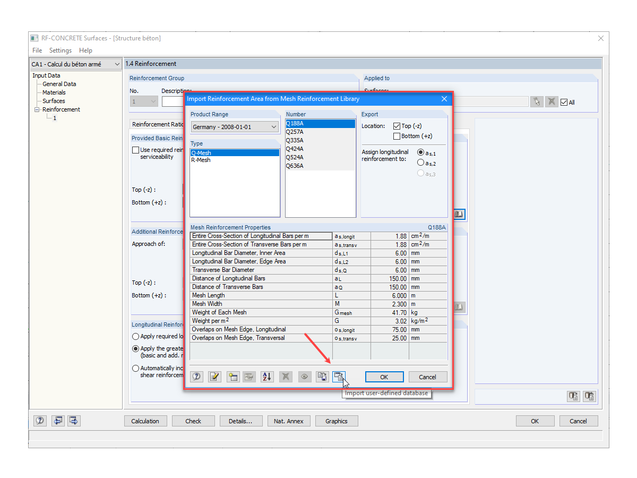Open the reinforcement group No. dropdown
The width and height of the screenshot is (637, 478).
(144, 101)
